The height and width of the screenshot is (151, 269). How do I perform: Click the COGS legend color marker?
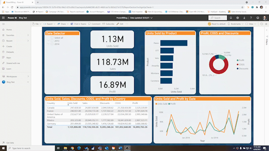(237, 64)
